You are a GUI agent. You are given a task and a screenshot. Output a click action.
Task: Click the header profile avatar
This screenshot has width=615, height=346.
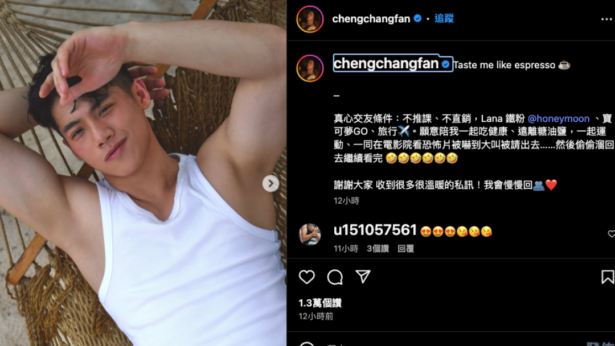click(310, 19)
